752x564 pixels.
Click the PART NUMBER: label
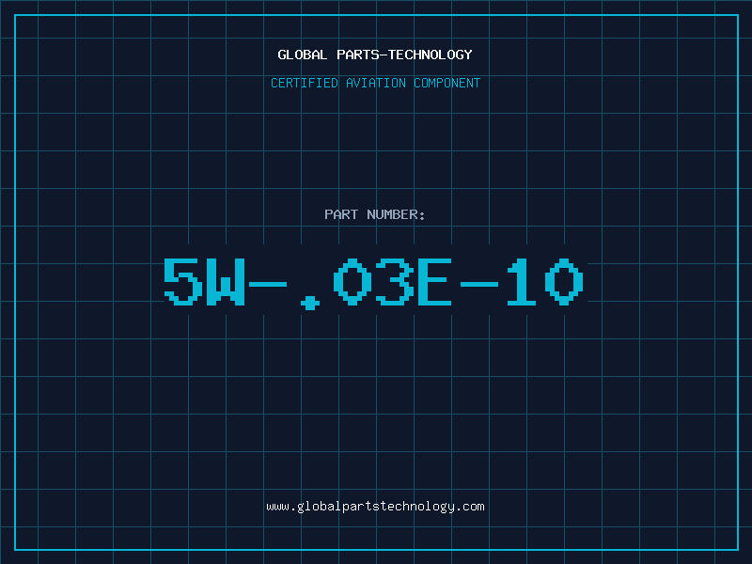coord(375,214)
